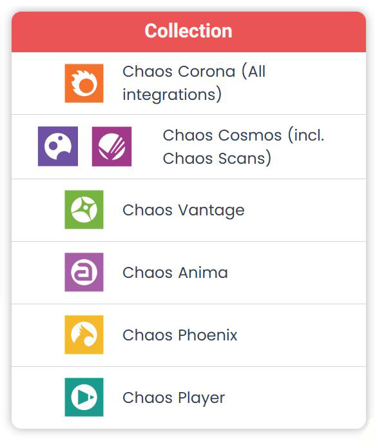The image size is (375, 441).
Task: Click the 'Chaos Phoenix' text label
Action: (180, 335)
